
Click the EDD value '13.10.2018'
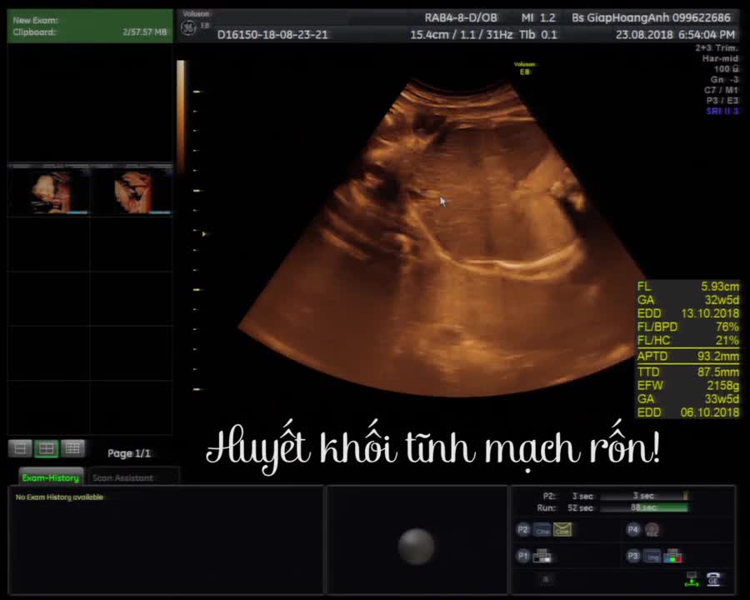coord(710,313)
